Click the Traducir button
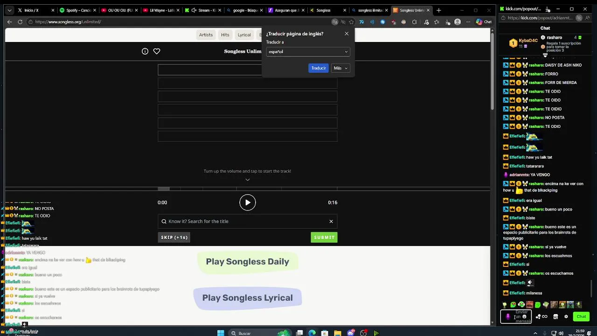This screenshot has width=597, height=336. coord(319,68)
